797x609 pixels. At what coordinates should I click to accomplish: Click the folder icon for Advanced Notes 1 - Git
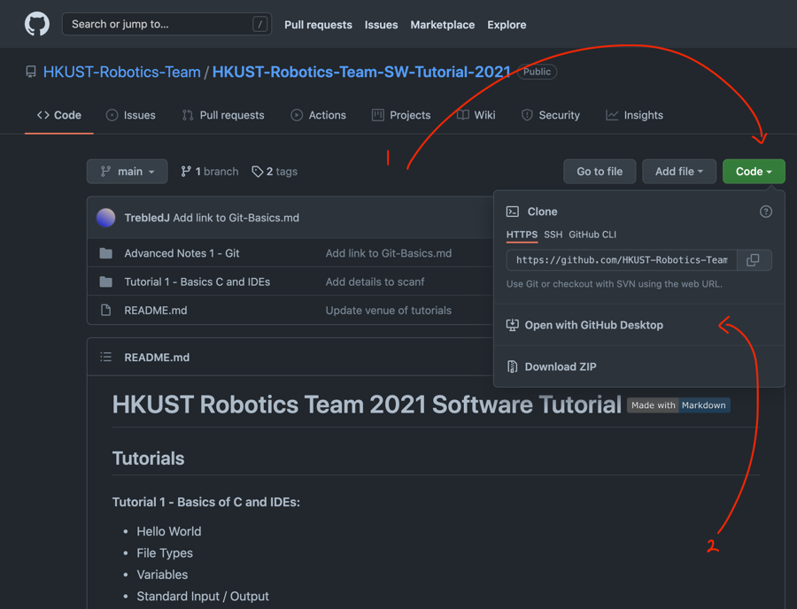pos(106,253)
